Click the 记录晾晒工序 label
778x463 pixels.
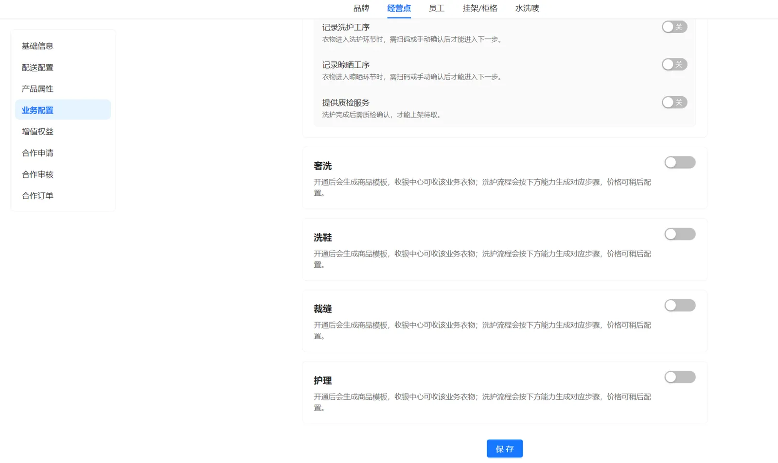click(346, 65)
